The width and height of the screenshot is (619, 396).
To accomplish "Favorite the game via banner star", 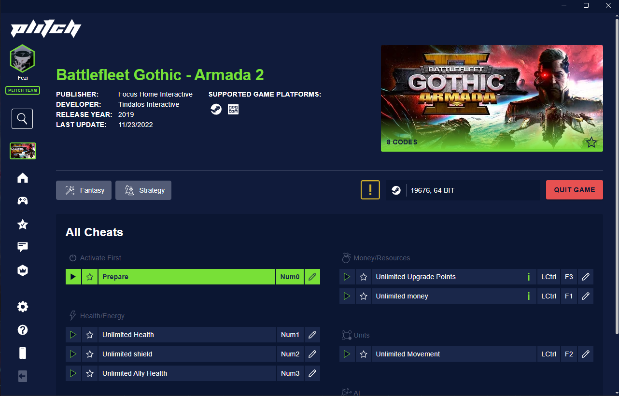I will [591, 142].
